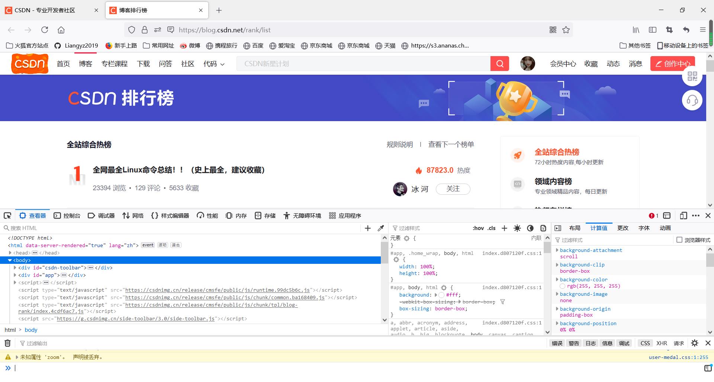Screen dimensions: 714x382
Task: Open user-medal.css:1:255 source link
Action: click(x=679, y=357)
